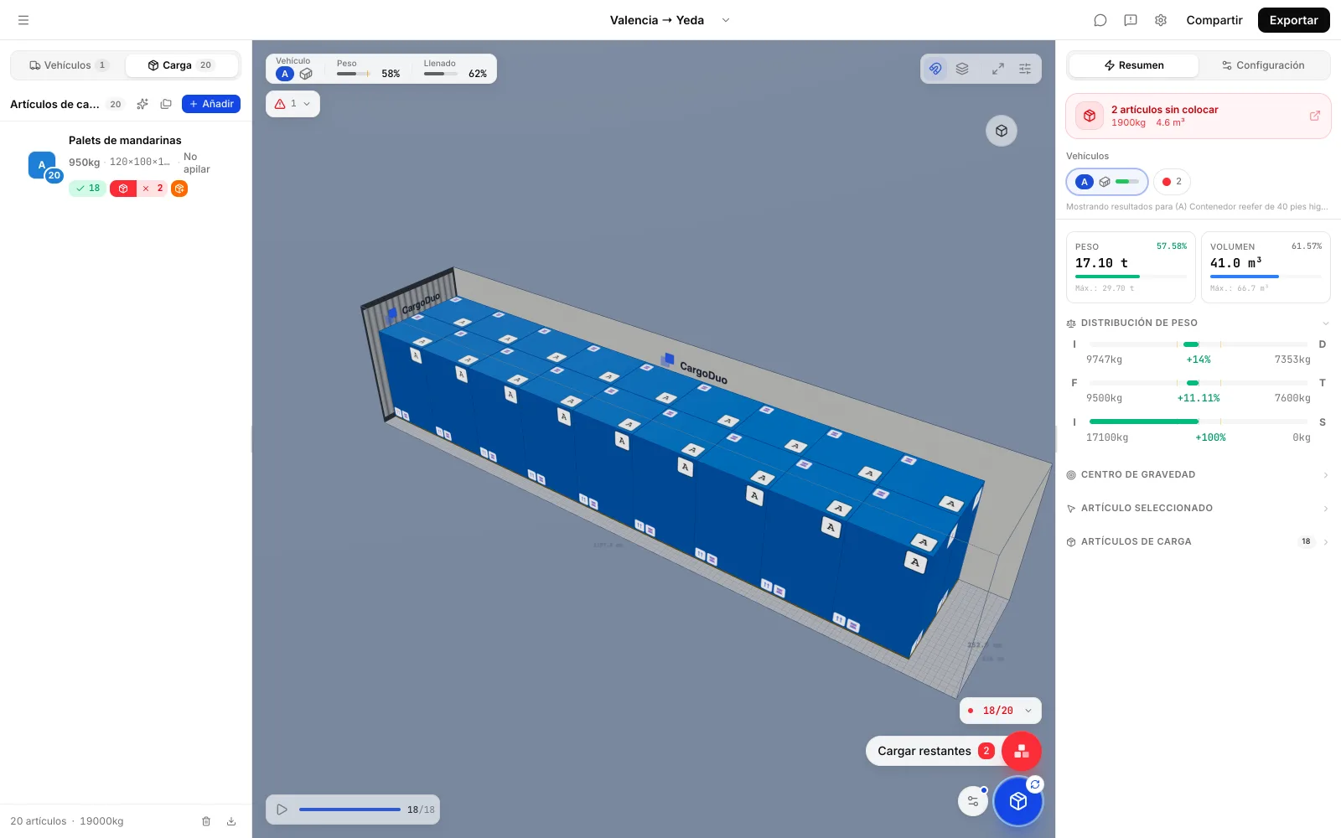
Task: Click the No apilar label
Action: pos(196,163)
